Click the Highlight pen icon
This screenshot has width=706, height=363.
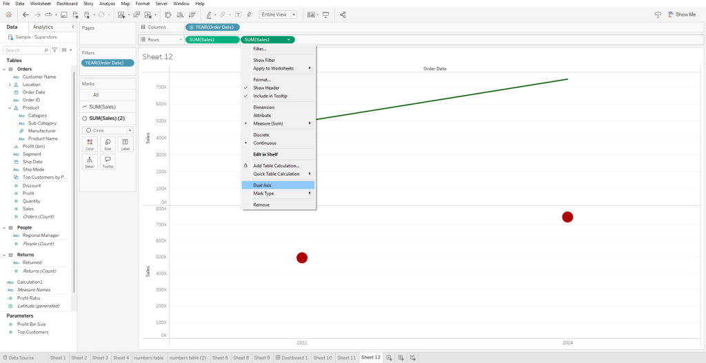point(209,14)
